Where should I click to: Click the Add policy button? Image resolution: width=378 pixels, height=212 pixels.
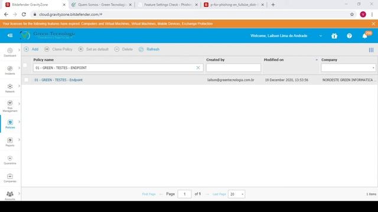pos(31,49)
